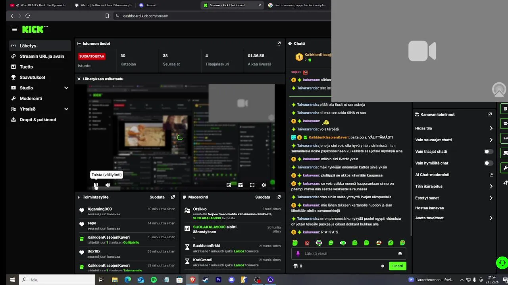508x285 pixels.
Task: Open Discord from the taskbar
Action: click(231, 279)
